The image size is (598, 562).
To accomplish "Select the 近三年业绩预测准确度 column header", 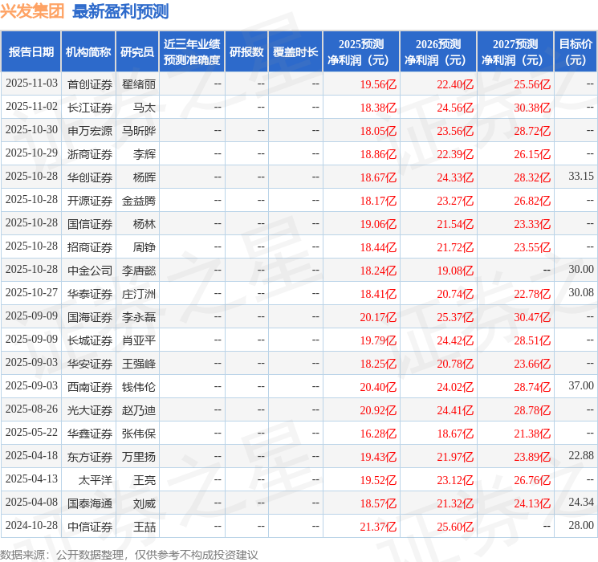I will [x=192, y=52].
